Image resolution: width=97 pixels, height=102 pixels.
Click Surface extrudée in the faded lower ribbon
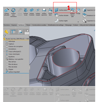6,91
